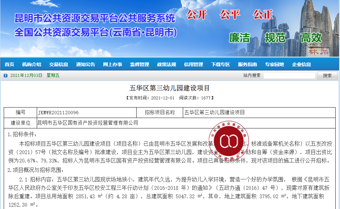The width and height of the screenshot is (340, 209).
Task: Open 下载专区 menu item
Action: pos(221,64)
